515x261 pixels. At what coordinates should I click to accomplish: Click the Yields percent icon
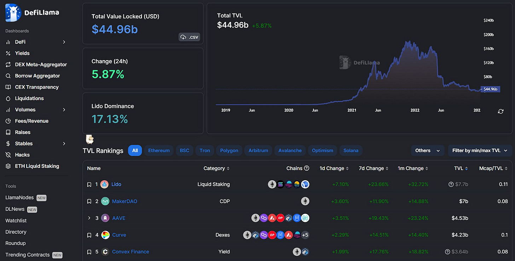8,53
